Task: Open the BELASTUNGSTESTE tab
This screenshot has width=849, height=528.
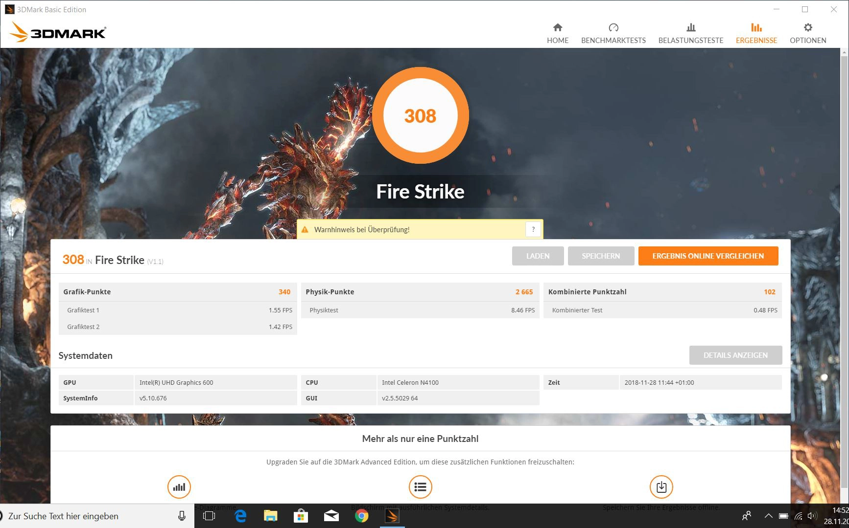Action: (x=691, y=33)
